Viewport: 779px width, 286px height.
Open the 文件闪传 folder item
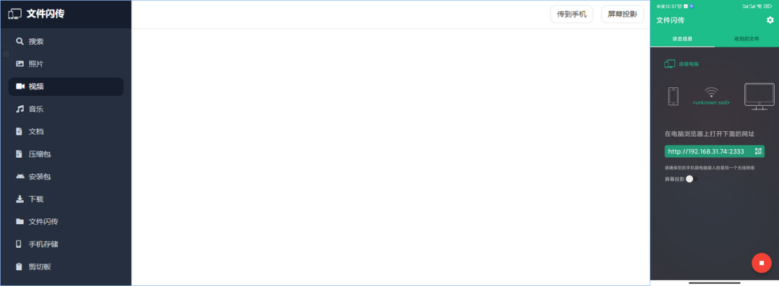66,221
